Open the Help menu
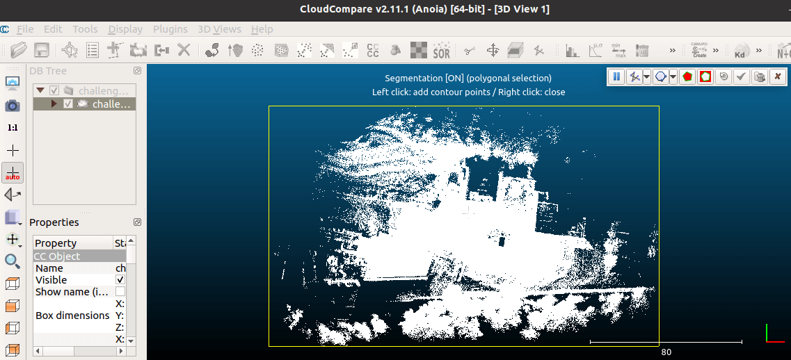 (262, 29)
